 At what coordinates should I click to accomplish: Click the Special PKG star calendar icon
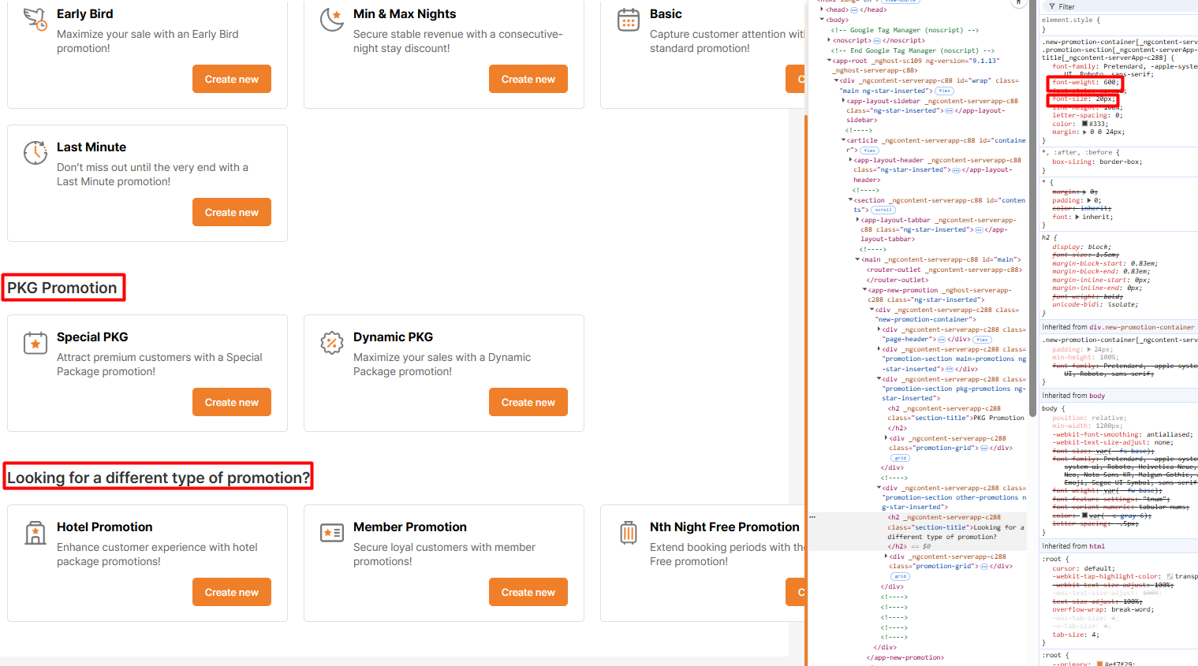35,342
